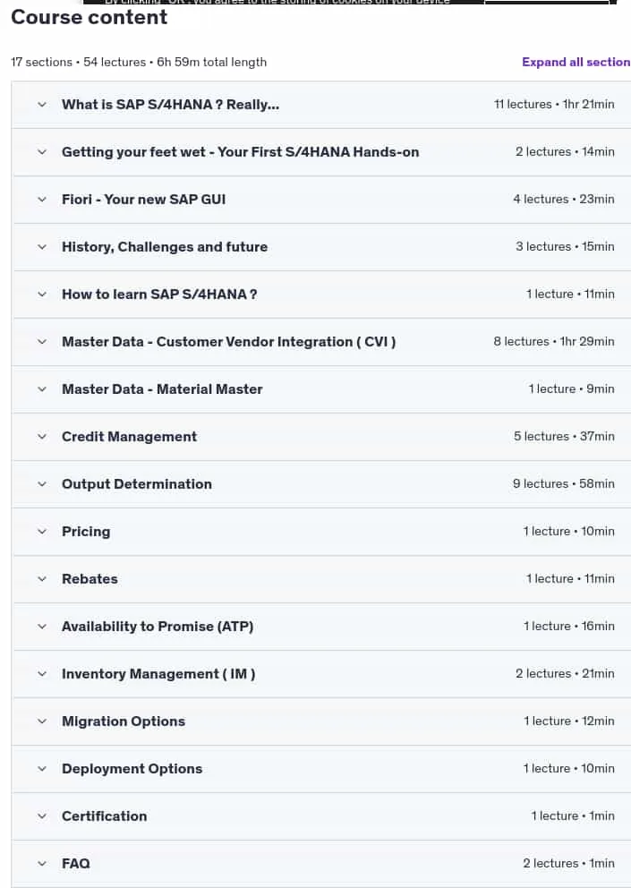Click the chevron icon next to 'Migration Options'
631x888 pixels.
[x=42, y=721]
